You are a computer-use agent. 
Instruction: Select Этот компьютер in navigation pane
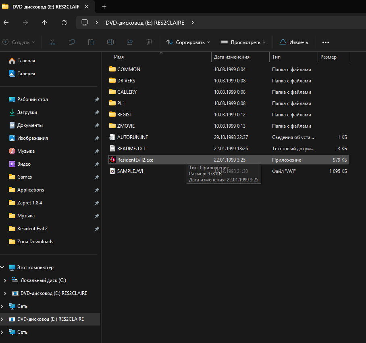[31, 267]
